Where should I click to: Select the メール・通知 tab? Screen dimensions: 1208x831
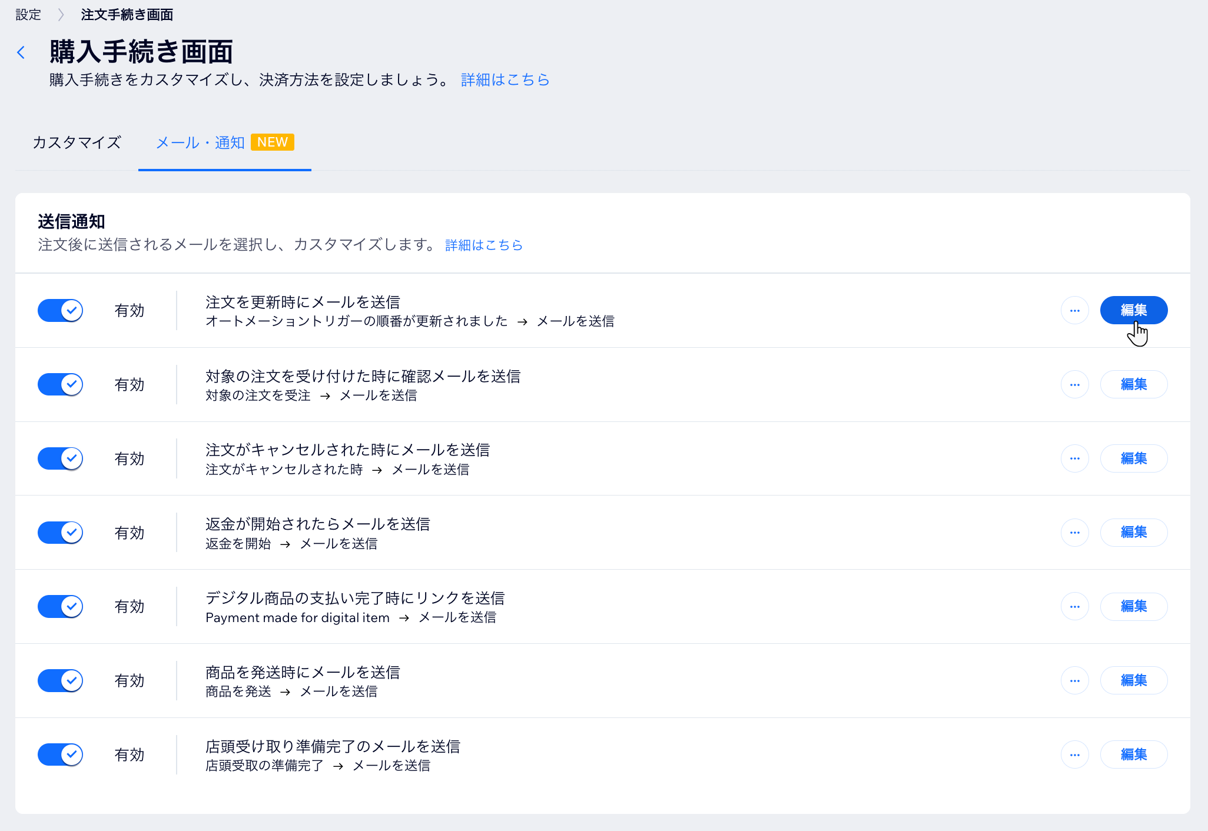(200, 142)
